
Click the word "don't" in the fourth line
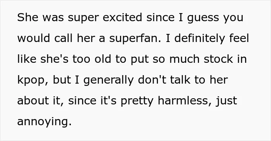[x=152, y=80]
